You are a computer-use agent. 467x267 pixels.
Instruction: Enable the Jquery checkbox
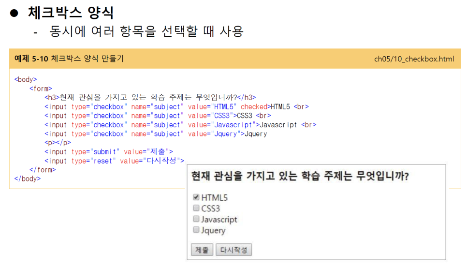tap(196, 229)
